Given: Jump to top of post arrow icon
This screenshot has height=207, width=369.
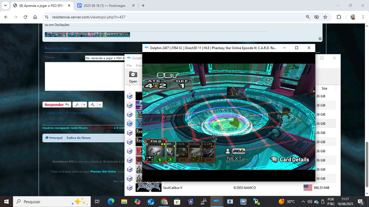Looking at the screenshot, I should point(320,39).
